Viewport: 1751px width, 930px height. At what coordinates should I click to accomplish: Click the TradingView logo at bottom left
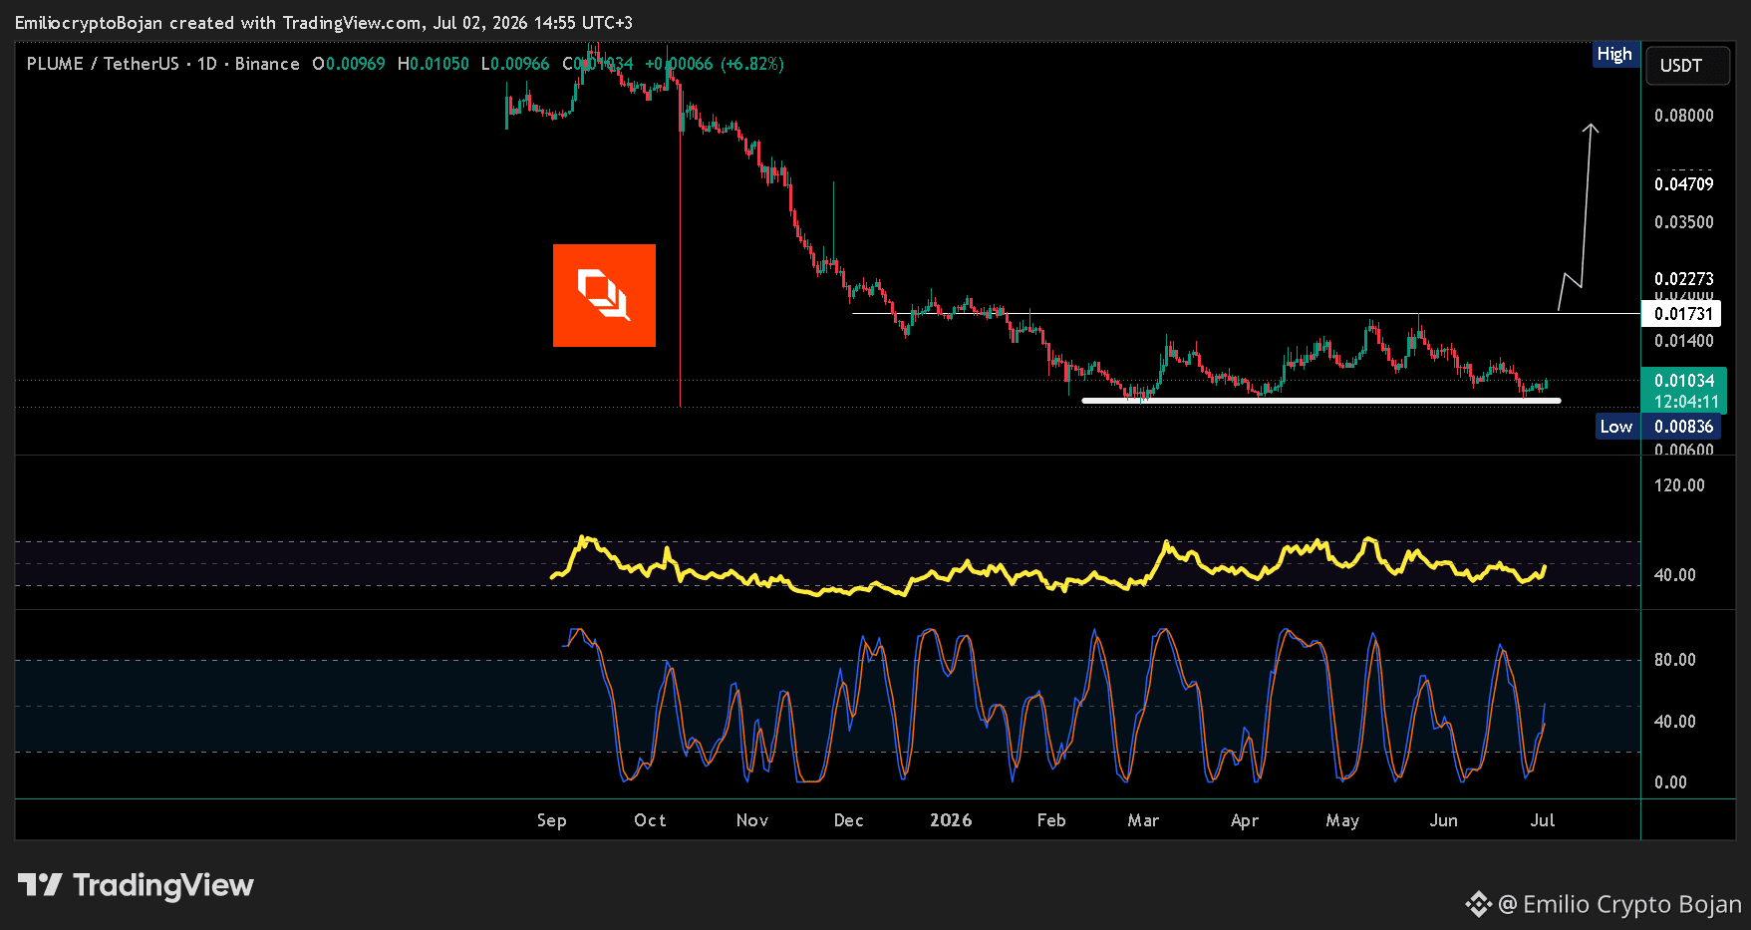pyautogui.click(x=136, y=885)
